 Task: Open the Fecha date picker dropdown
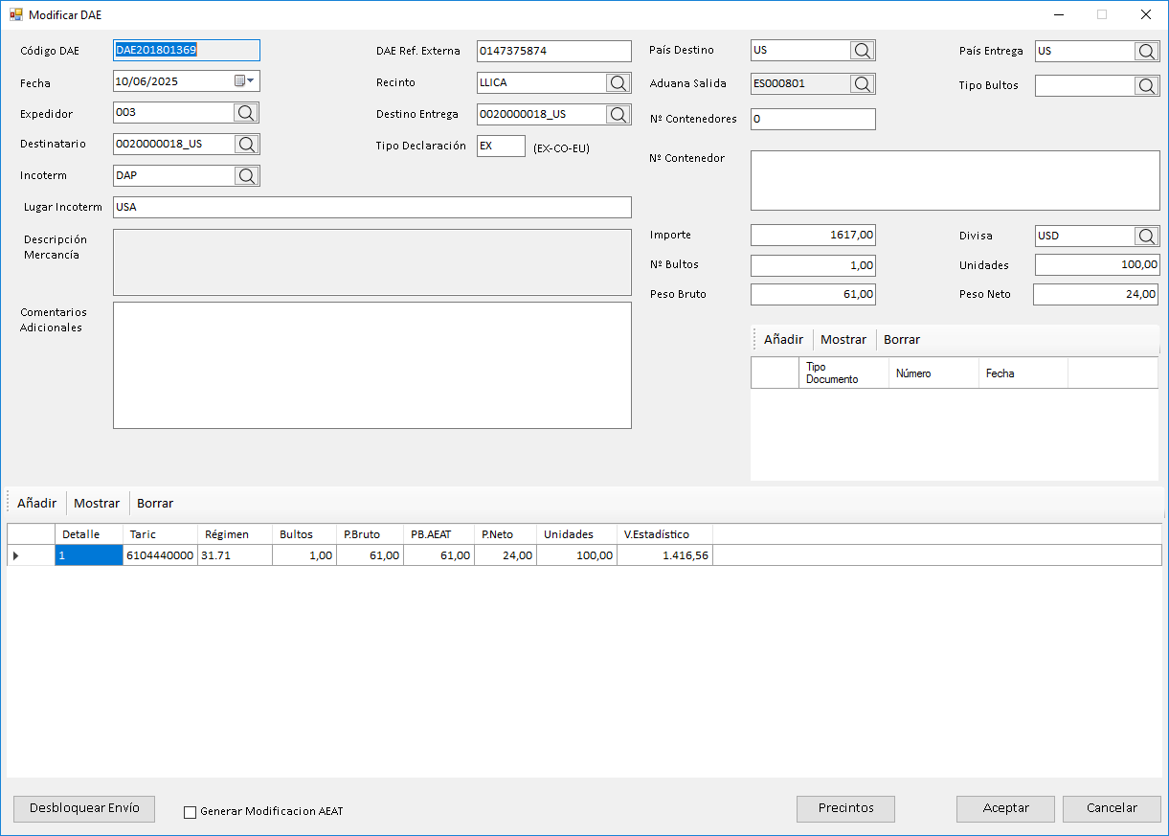coord(244,81)
